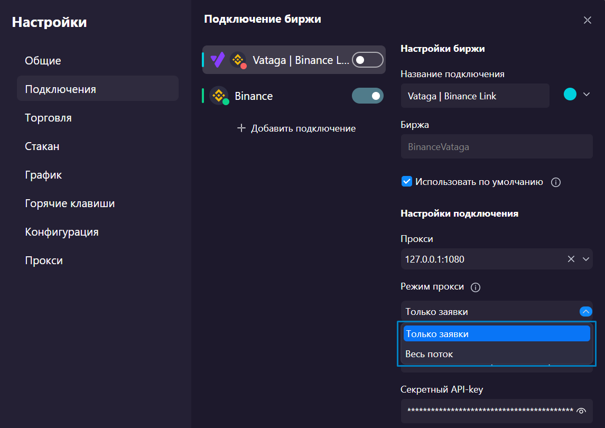Open Общие settings section
Image resolution: width=605 pixels, height=428 pixels.
pos(98,61)
